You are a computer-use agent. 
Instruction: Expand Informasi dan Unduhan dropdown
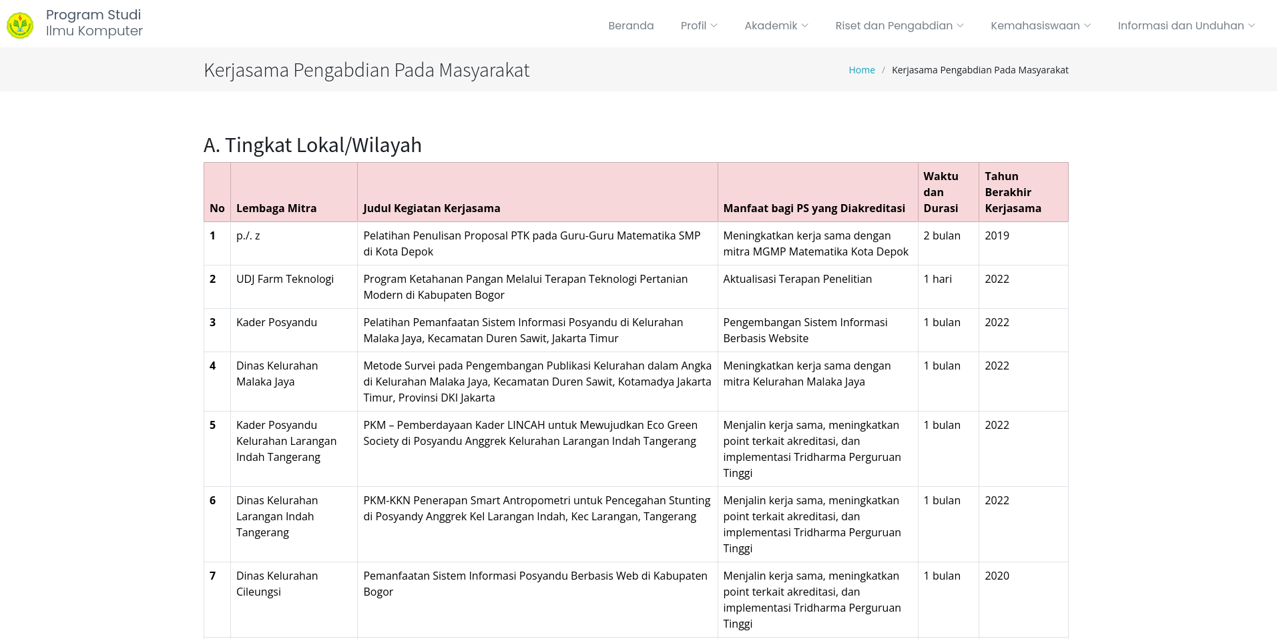[x=1186, y=25]
